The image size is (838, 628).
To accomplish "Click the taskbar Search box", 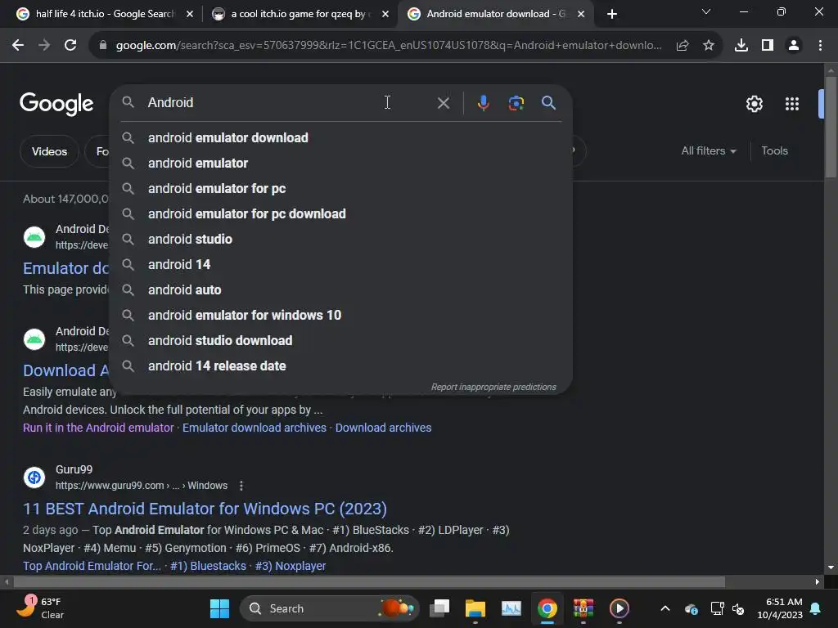I will tap(329, 608).
